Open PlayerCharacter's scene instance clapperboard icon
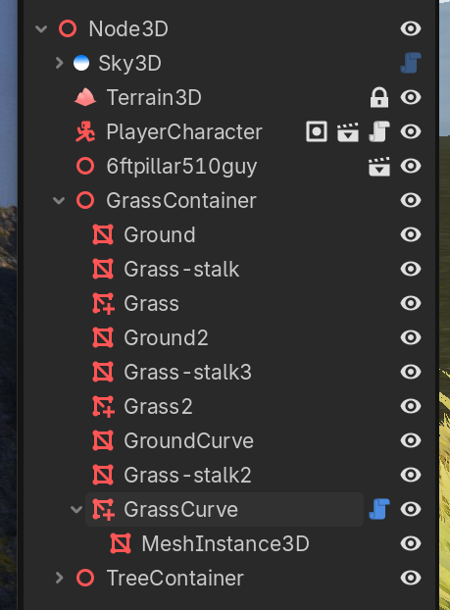Image resolution: width=450 pixels, height=610 pixels. pos(348,131)
